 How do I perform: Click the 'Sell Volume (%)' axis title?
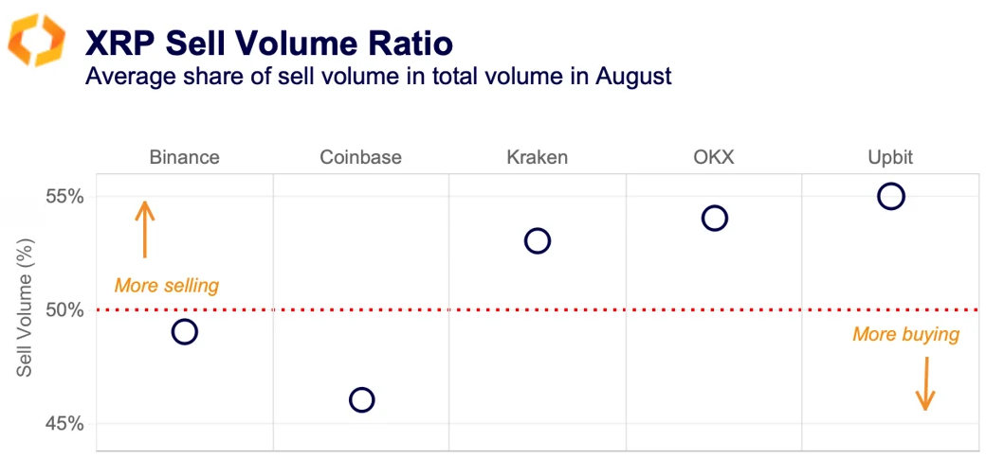25,310
